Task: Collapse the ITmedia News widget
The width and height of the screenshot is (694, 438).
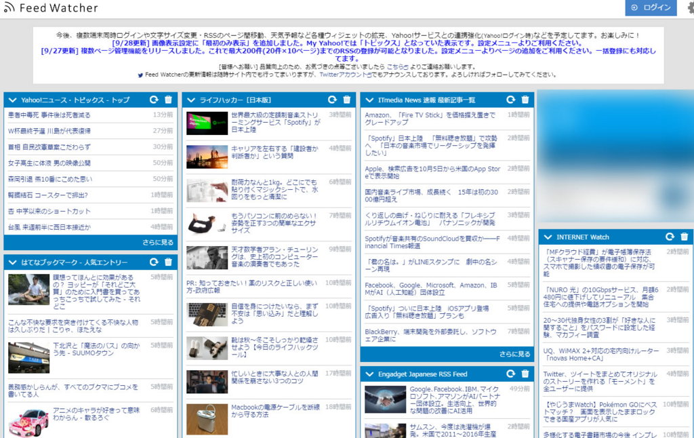Action: pyautogui.click(x=369, y=100)
